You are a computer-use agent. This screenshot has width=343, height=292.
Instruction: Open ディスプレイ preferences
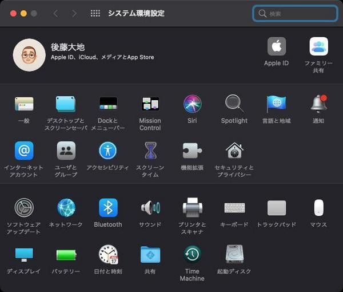[24, 255]
